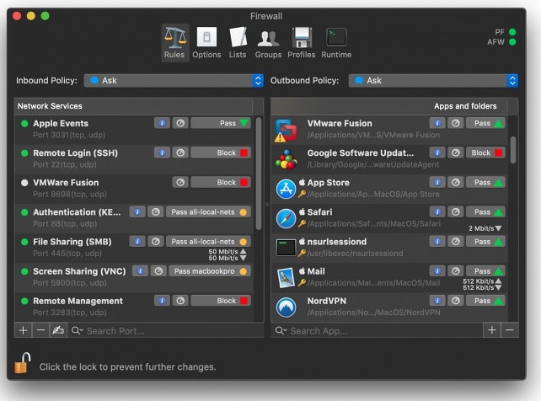Click the speed gauge icon for Remote Login (SSH)

[180, 152]
